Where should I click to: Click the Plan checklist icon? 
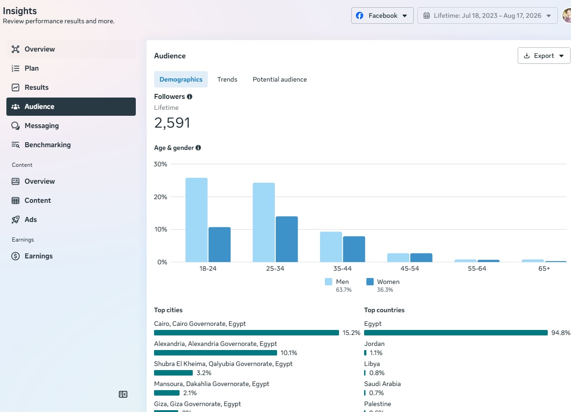click(x=15, y=68)
